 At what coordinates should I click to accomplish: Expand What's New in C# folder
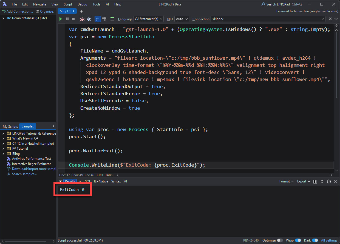(3, 138)
